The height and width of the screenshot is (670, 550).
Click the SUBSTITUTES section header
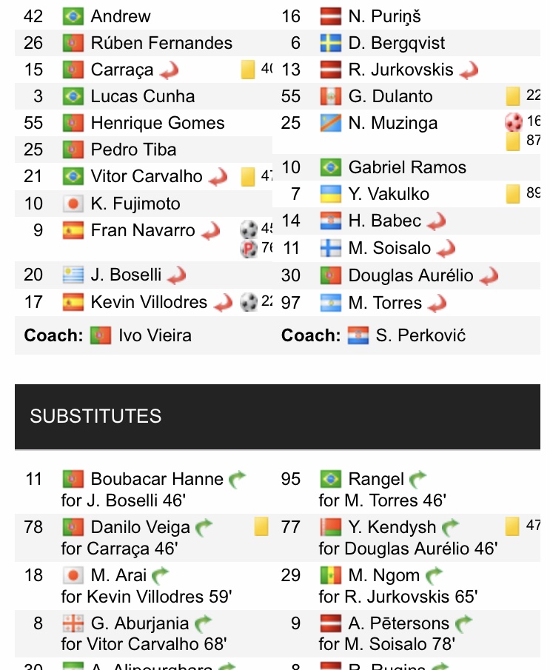(x=278, y=417)
